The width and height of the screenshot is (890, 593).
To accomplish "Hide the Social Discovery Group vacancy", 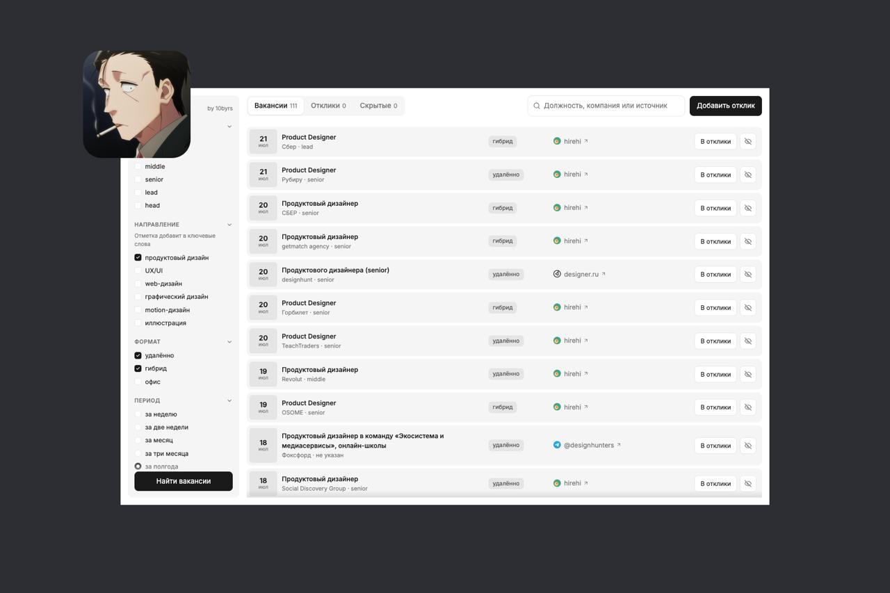I will pos(747,484).
